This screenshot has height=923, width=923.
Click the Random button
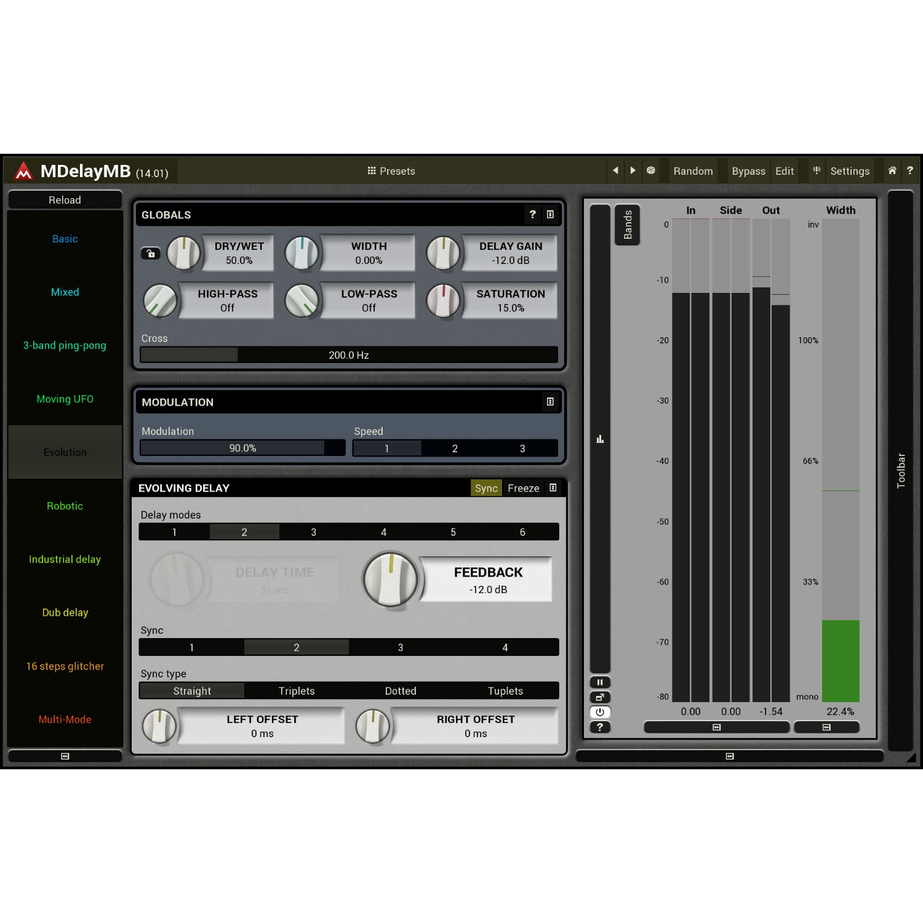tap(693, 171)
